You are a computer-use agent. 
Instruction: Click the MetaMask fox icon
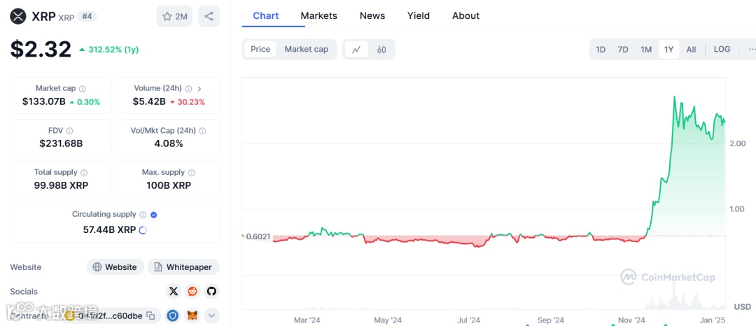tap(192, 316)
